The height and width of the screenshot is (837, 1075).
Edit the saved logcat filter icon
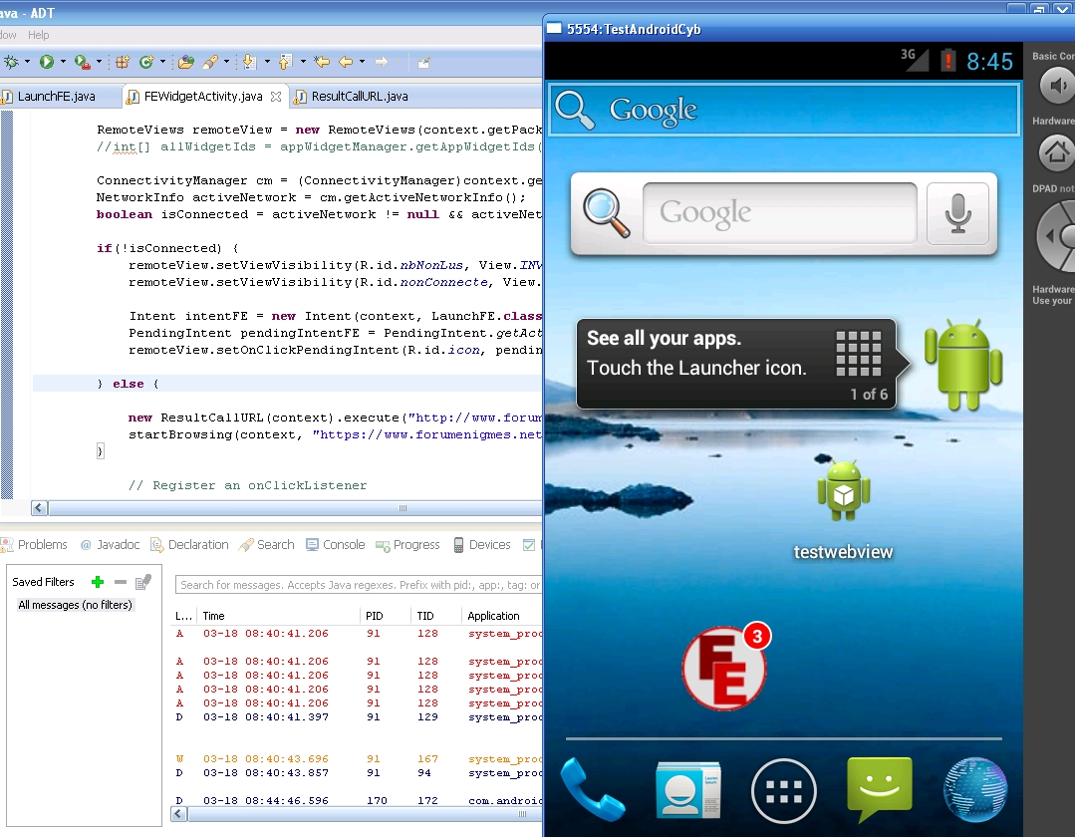[x=143, y=582]
